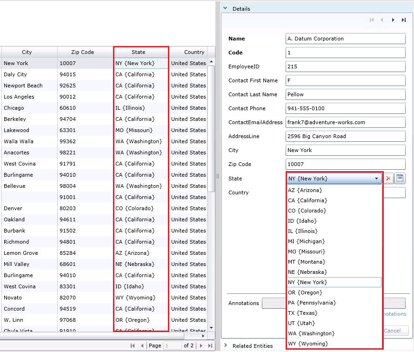
Task: Click previous page arrow in grid pager
Action: point(142,345)
